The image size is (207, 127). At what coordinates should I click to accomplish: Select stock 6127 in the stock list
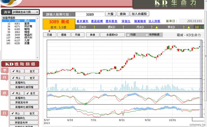pos(19,40)
